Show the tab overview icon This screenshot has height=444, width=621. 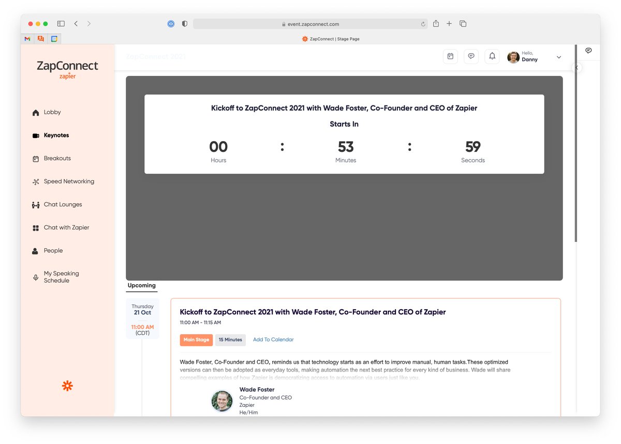click(463, 24)
